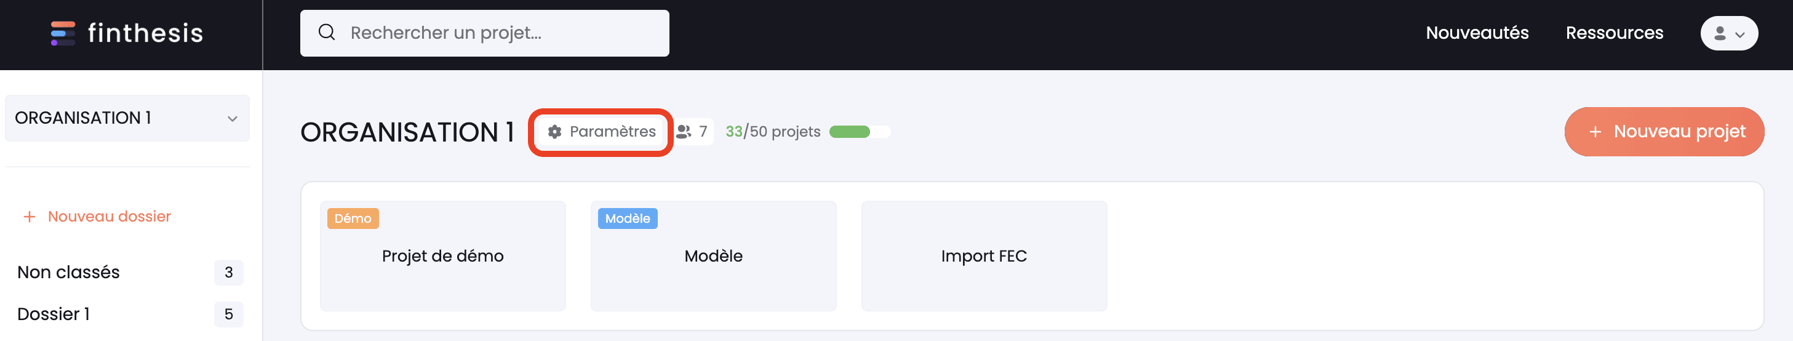Open the Projet de démo card
Viewport: 1793px width, 341px height.
[x=442, y=255]
